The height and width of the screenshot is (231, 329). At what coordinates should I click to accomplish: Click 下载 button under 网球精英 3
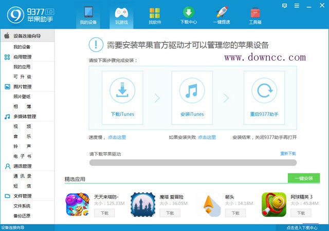click(301, 213)
